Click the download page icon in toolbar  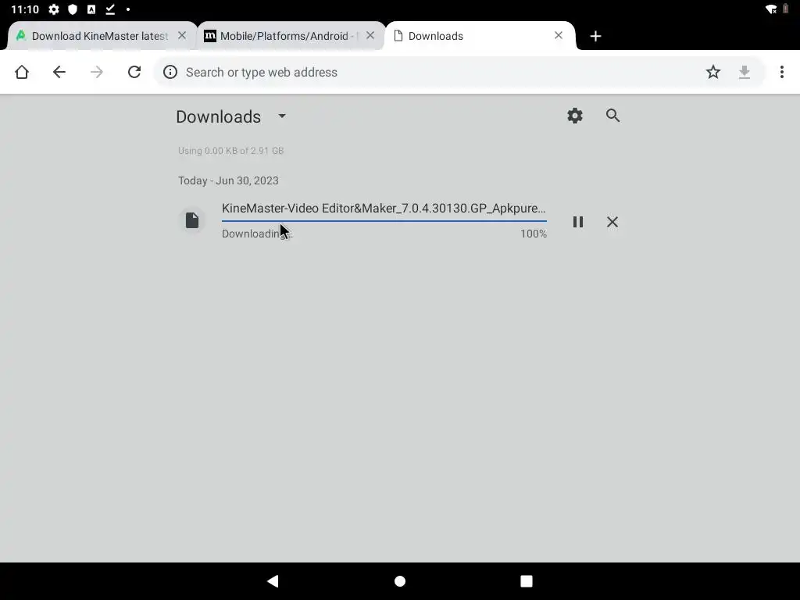point(745,72)
